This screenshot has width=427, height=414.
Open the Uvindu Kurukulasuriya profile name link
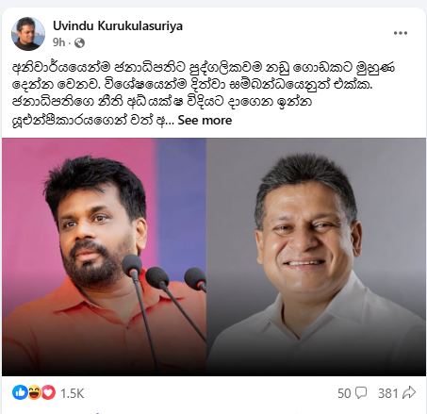[118, 25]
